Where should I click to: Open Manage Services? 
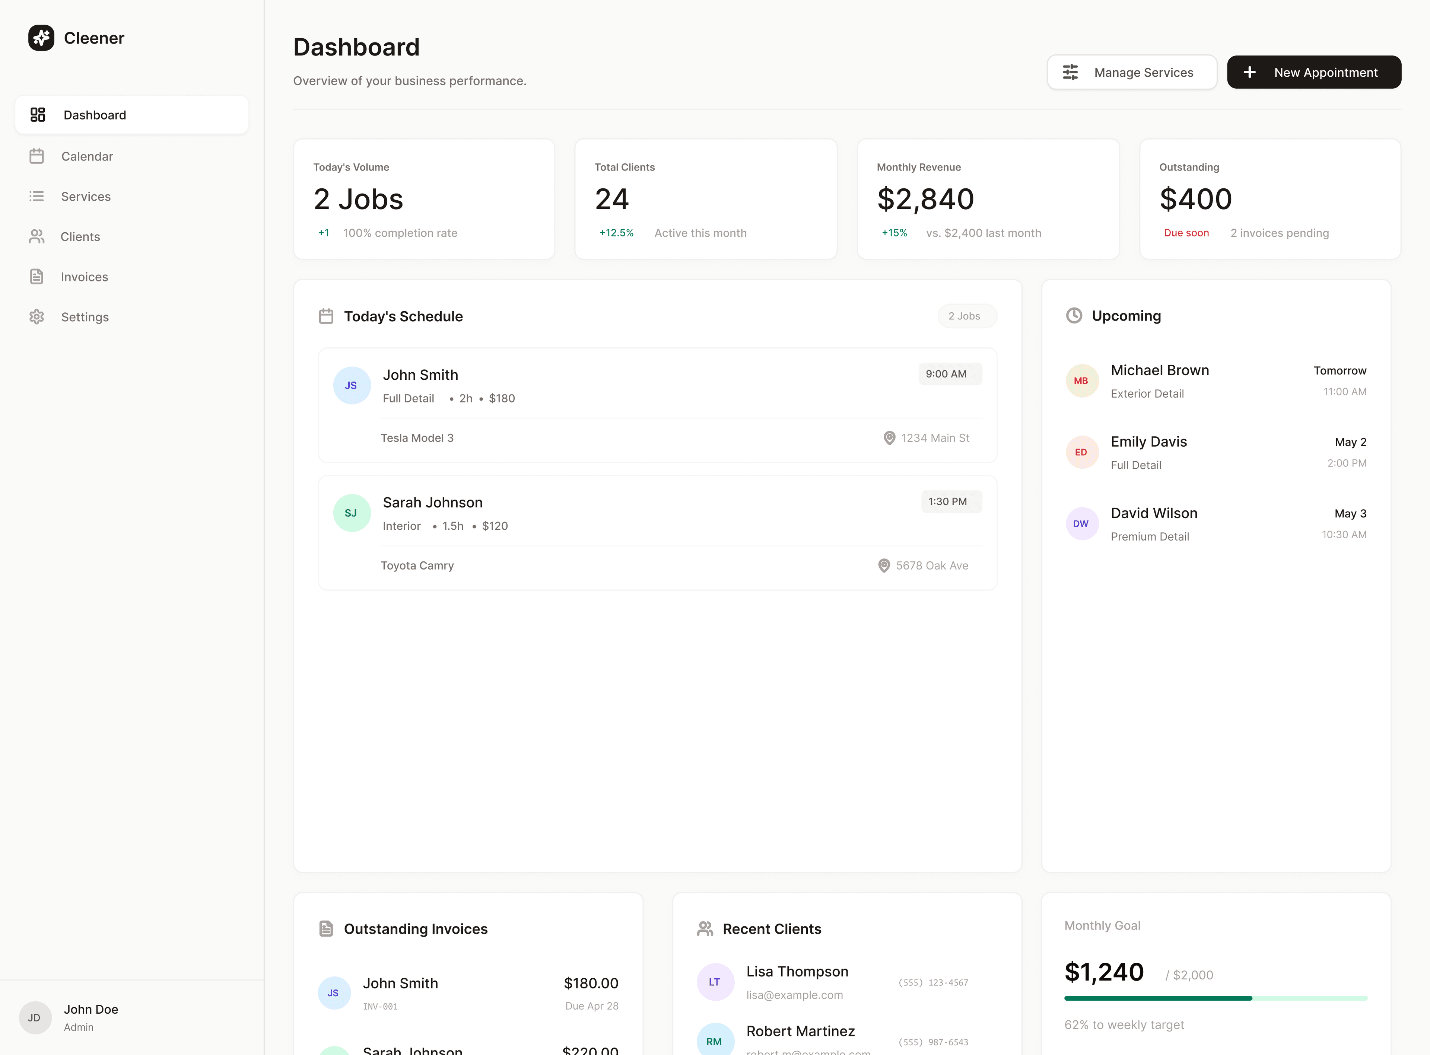[x=1132, y=72]
